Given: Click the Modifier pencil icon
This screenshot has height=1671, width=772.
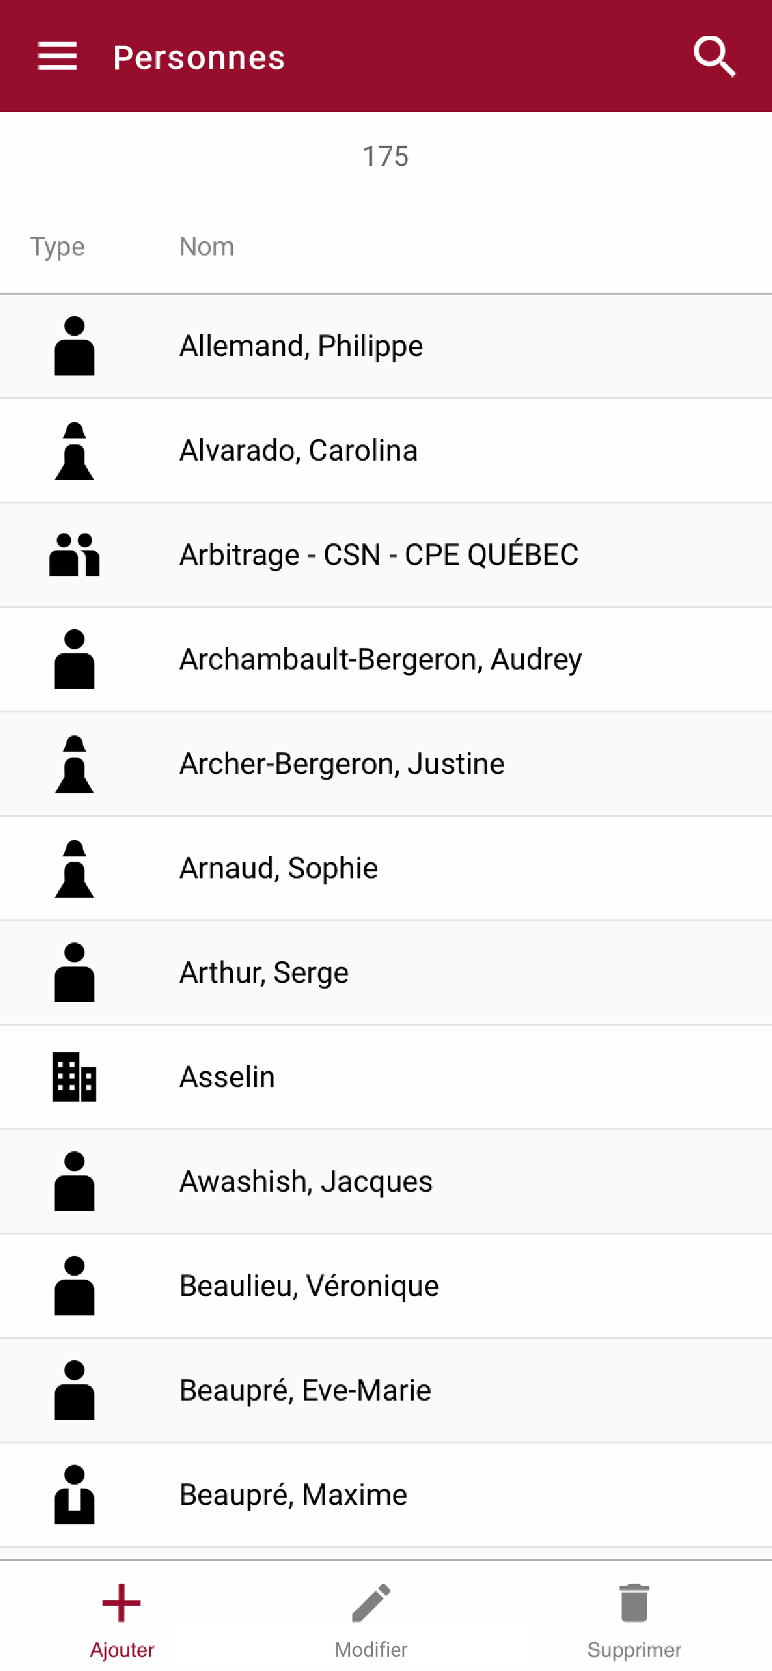Looking at the screenshot, I should point(371,1602).
